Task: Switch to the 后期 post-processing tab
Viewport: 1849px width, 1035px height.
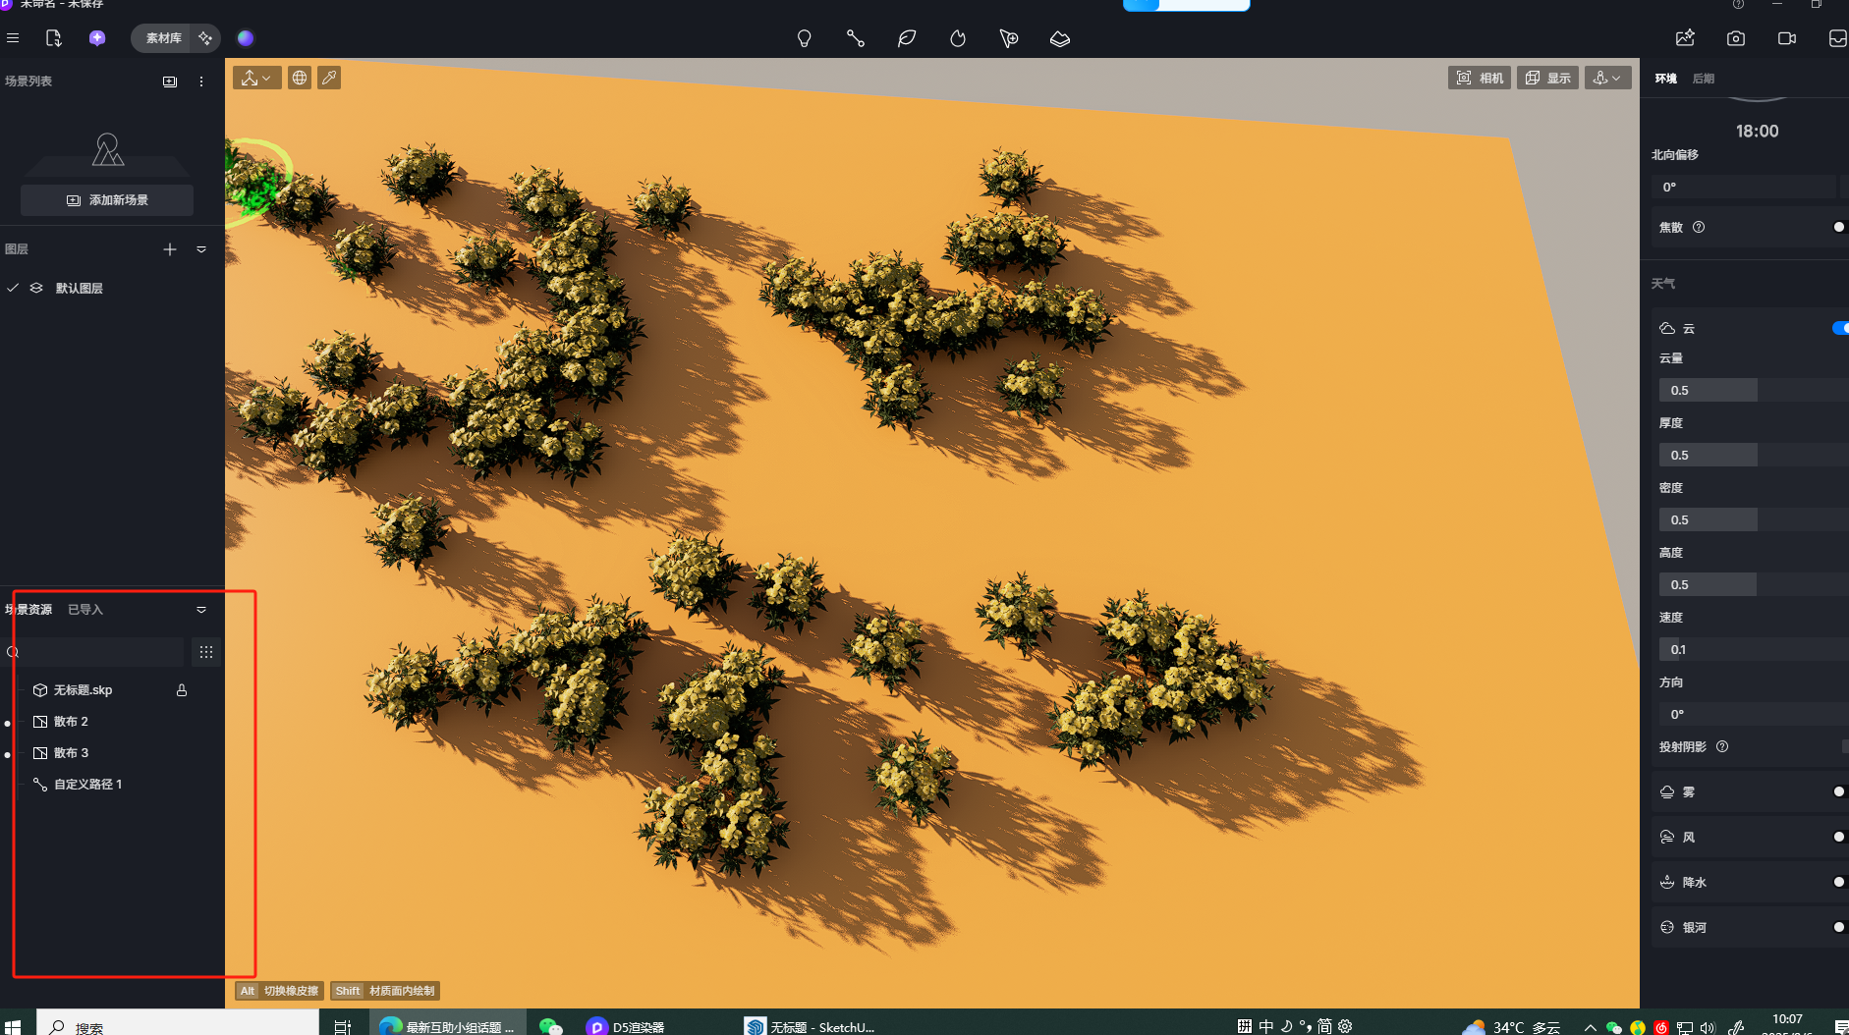Action: coord(1703,79)
